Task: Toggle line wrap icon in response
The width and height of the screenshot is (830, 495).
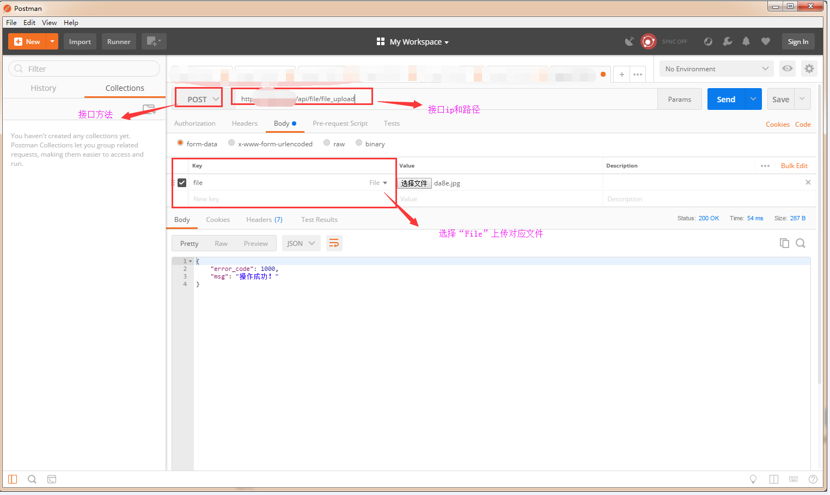Action: tap(334, 243)
